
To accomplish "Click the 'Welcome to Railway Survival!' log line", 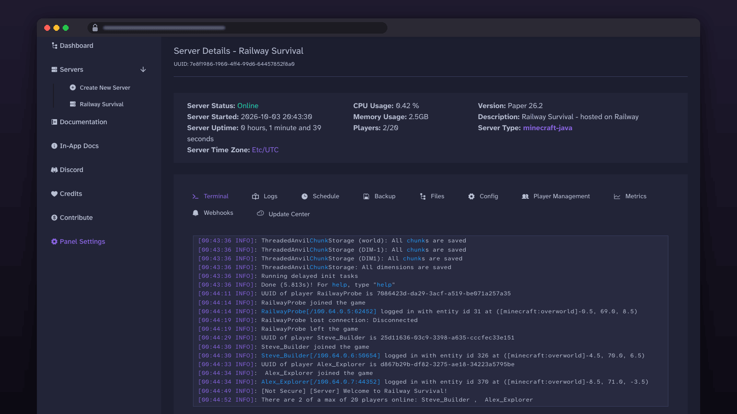I will pyautogui.click(x=322, y=391).
